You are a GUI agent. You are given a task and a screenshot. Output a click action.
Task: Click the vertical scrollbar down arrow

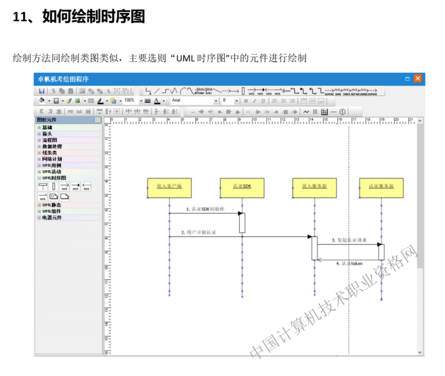(x=420, y=352)
